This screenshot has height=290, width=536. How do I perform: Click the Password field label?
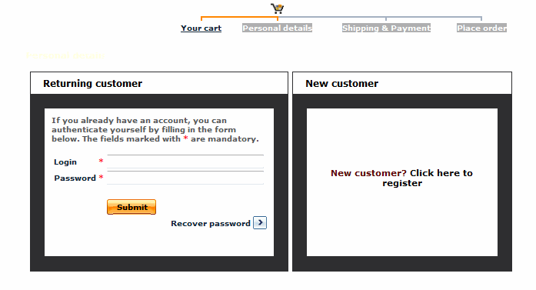point(75,178)
